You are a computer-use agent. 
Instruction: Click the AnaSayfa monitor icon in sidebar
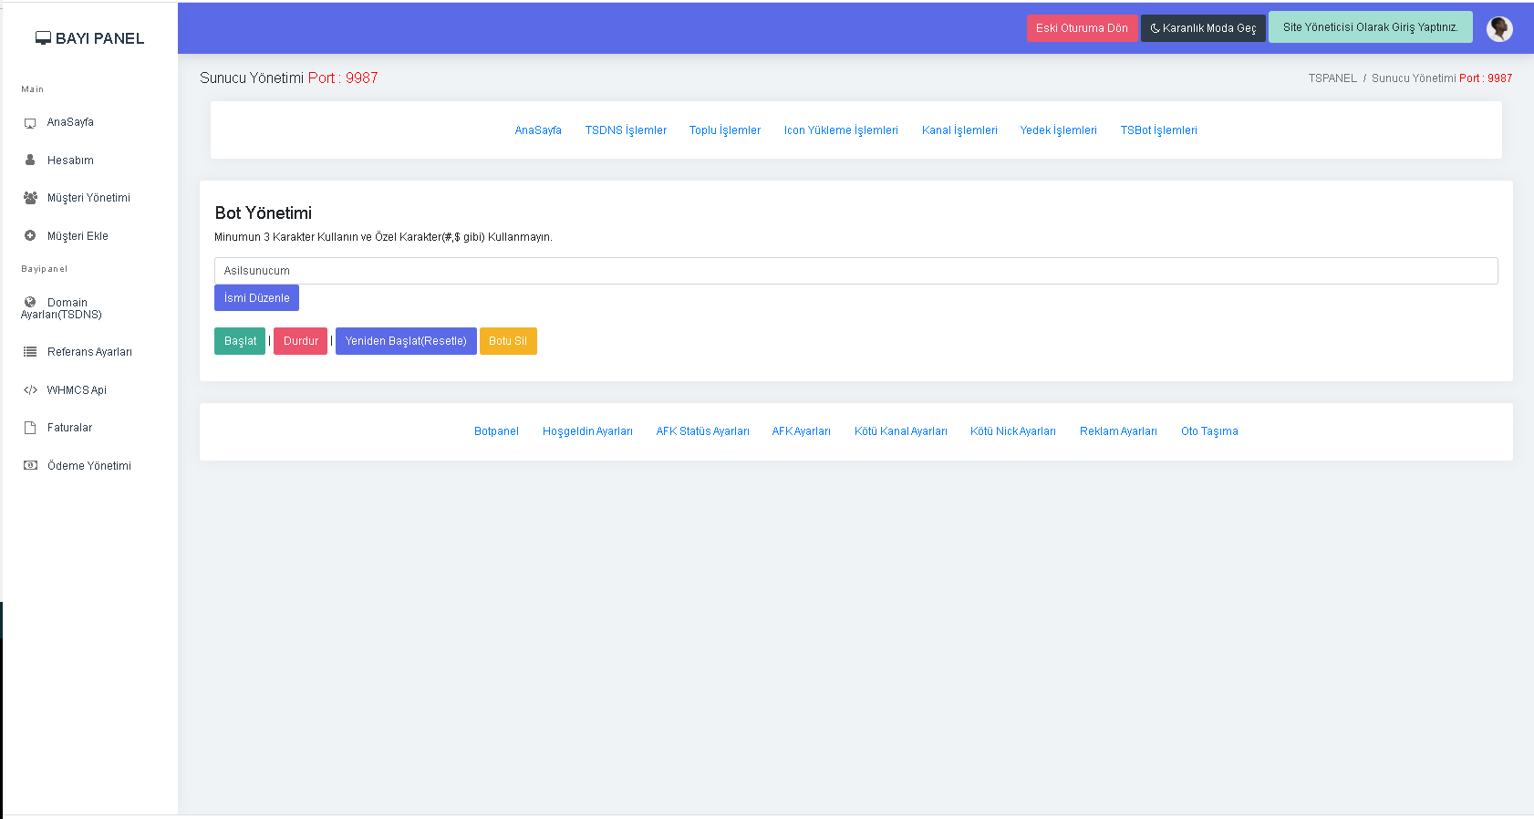coord(30,123)
